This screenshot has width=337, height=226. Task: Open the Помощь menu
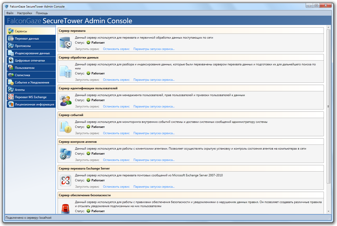pyautogui.click(x=42, y=13)
